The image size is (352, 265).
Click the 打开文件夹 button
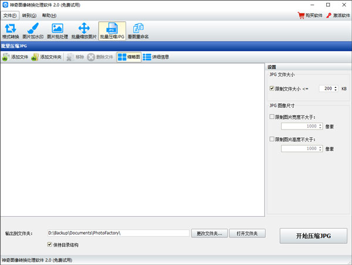(247, 233)
